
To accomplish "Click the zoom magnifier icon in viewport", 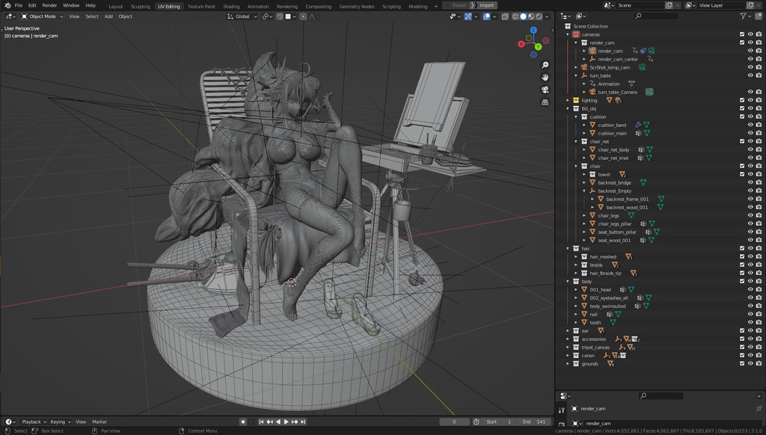I will [x=545, y=65].
